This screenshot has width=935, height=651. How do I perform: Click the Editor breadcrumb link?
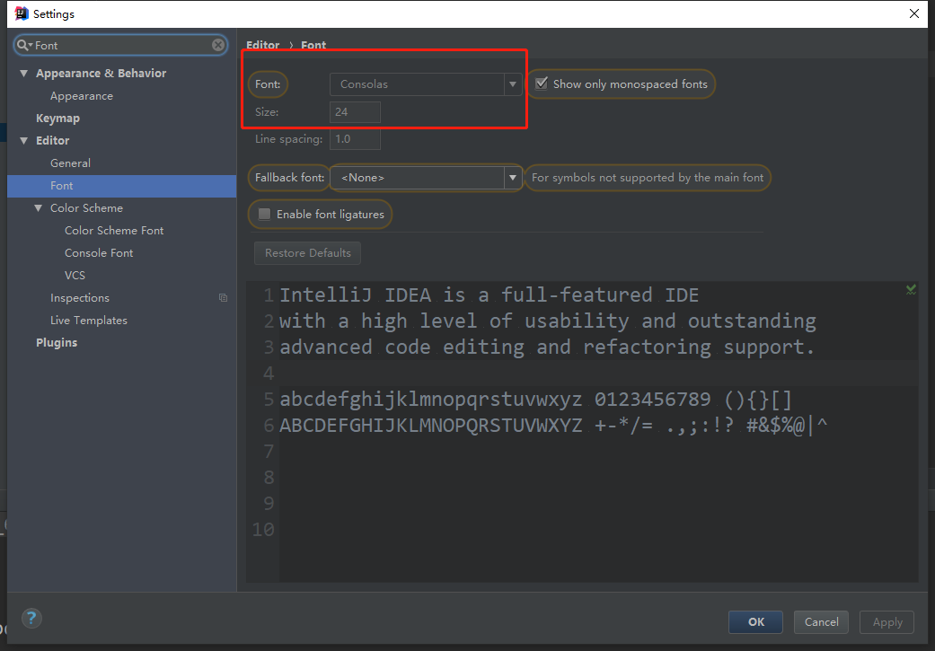pos(263,45)
